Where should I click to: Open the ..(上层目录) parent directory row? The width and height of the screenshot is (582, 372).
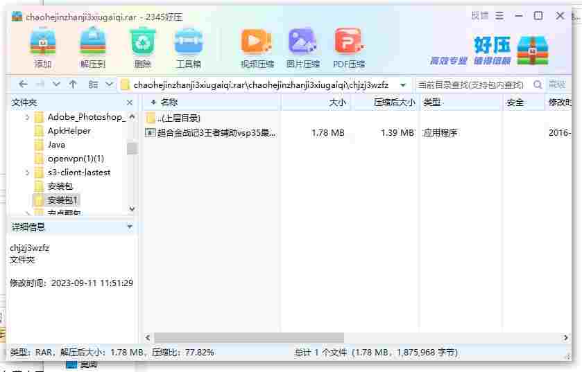coord(178,118)
